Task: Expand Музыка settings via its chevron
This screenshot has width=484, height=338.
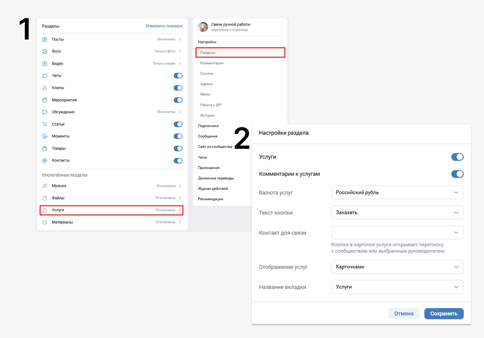Action: [x=180, y=186]
